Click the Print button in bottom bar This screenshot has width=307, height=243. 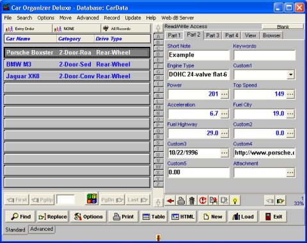coord(123,217)
